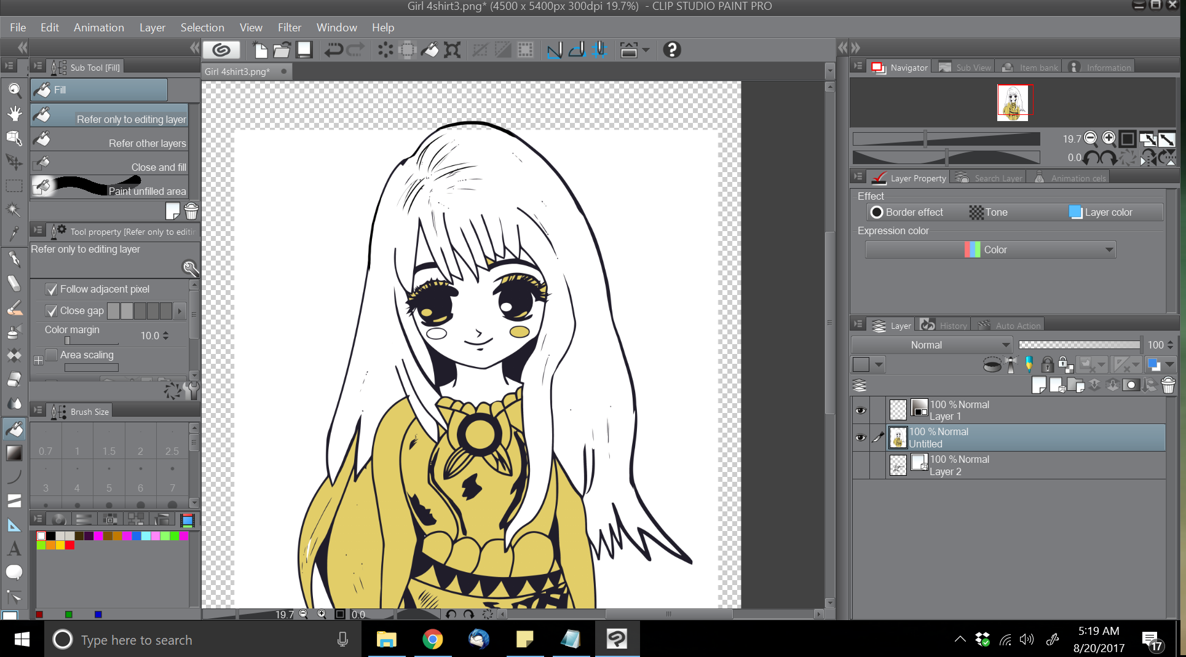Delete sub tool with trash icon
The width and height of the screenshot is (1186, 657).
[191, 211]
